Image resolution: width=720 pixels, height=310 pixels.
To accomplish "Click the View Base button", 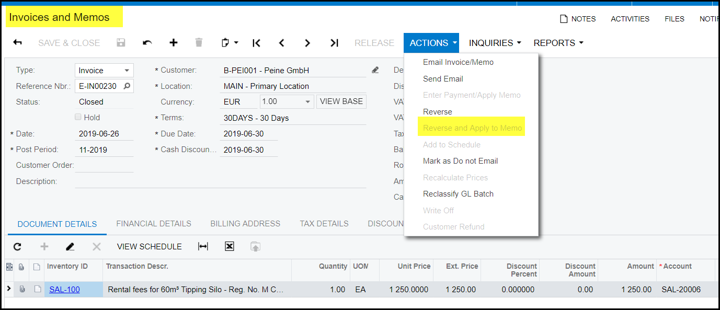I will point(341,102).
